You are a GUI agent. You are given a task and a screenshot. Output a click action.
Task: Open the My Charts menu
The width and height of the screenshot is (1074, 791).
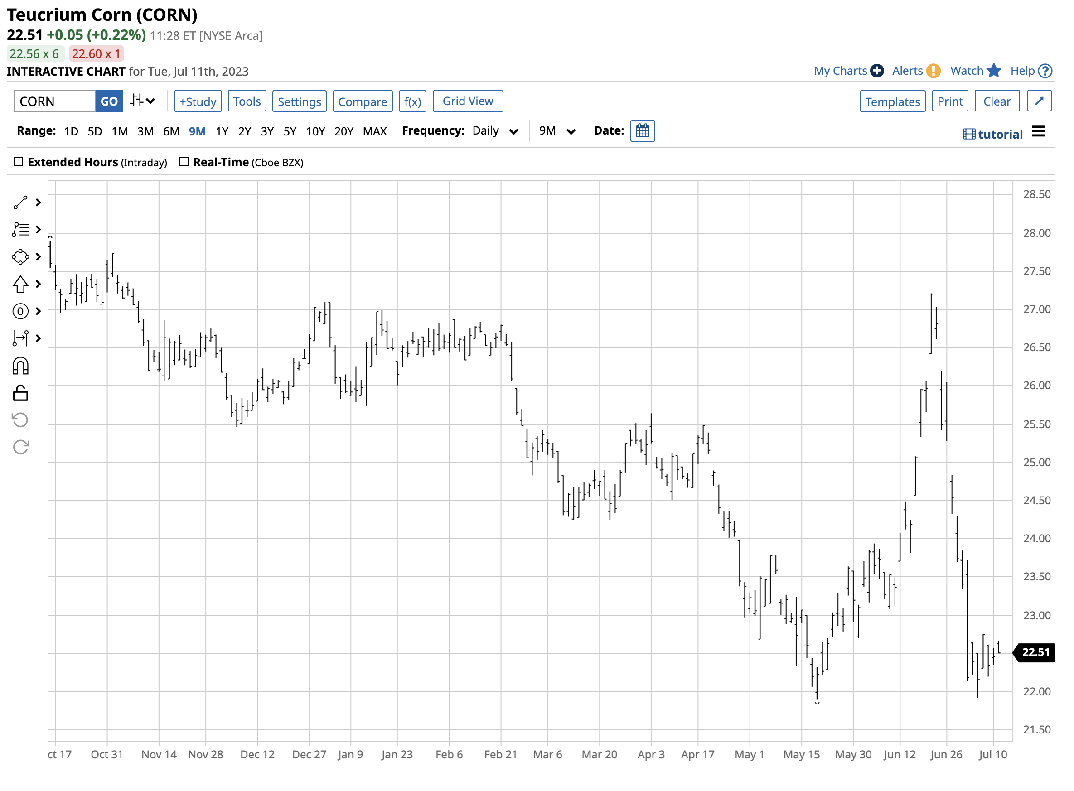pos(841,70)
